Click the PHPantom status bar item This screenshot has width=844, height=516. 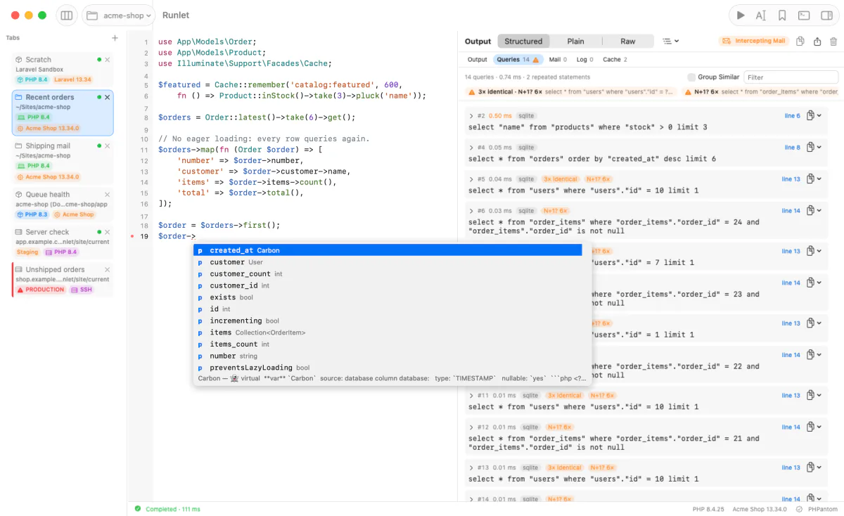coord(818,509)
